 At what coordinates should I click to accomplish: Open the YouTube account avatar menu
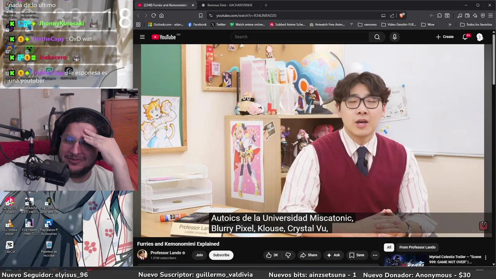[480, 37]
